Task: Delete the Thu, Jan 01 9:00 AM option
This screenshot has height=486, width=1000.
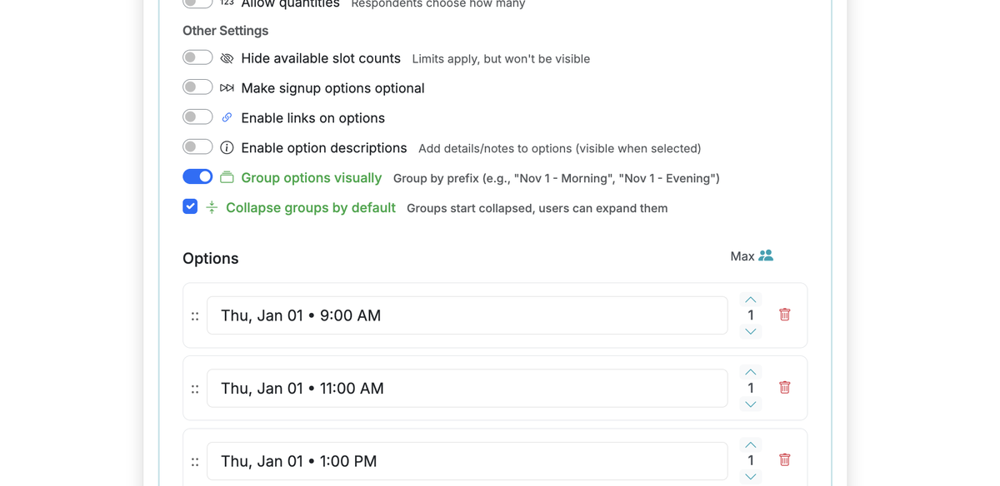Action: point(784,315)
